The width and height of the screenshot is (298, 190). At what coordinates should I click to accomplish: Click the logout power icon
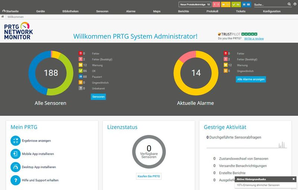[295, 4]
